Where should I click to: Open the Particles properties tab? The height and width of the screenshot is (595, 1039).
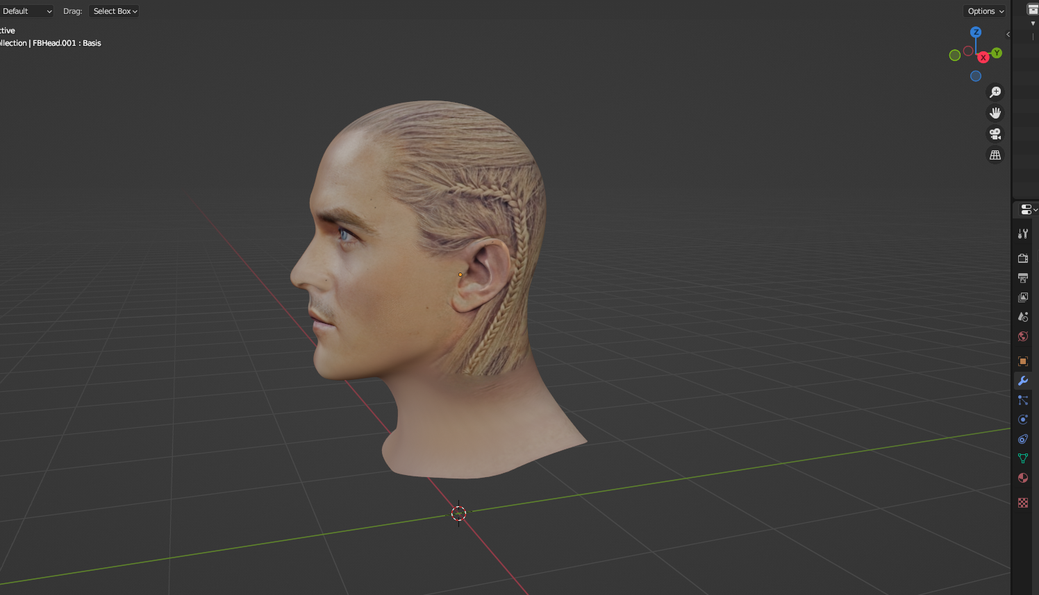[x=1023, y=400]
